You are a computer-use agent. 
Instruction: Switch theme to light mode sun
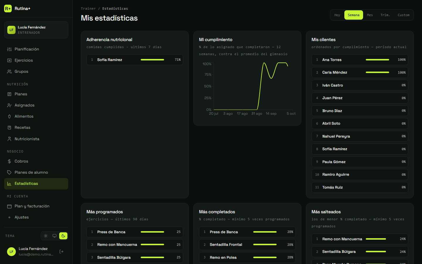[46, 236]
